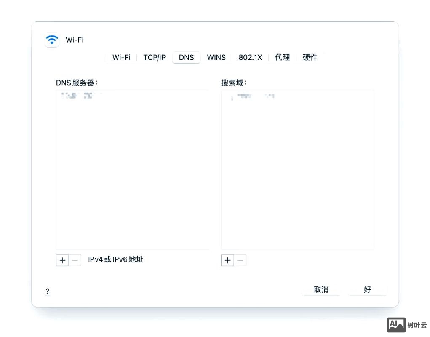430x337 pixels.
Task: Switch to the TCP/IP tab
Action: click(154, 57)
